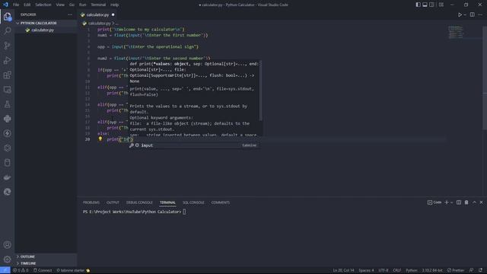Switch to the SQL CONSOLE tab
This screenshot has width=487, height=274.
coord(193,202)
